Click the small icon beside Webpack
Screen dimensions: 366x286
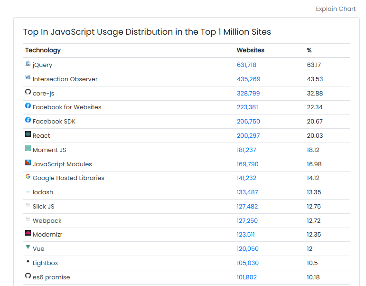28,219
